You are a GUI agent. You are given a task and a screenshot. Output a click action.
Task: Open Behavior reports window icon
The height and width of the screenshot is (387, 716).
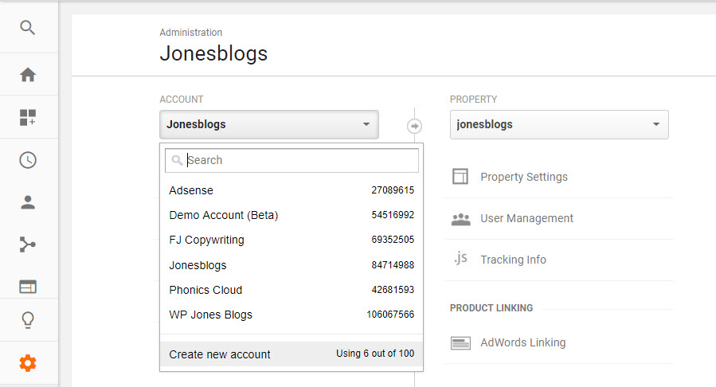(28, 287)
